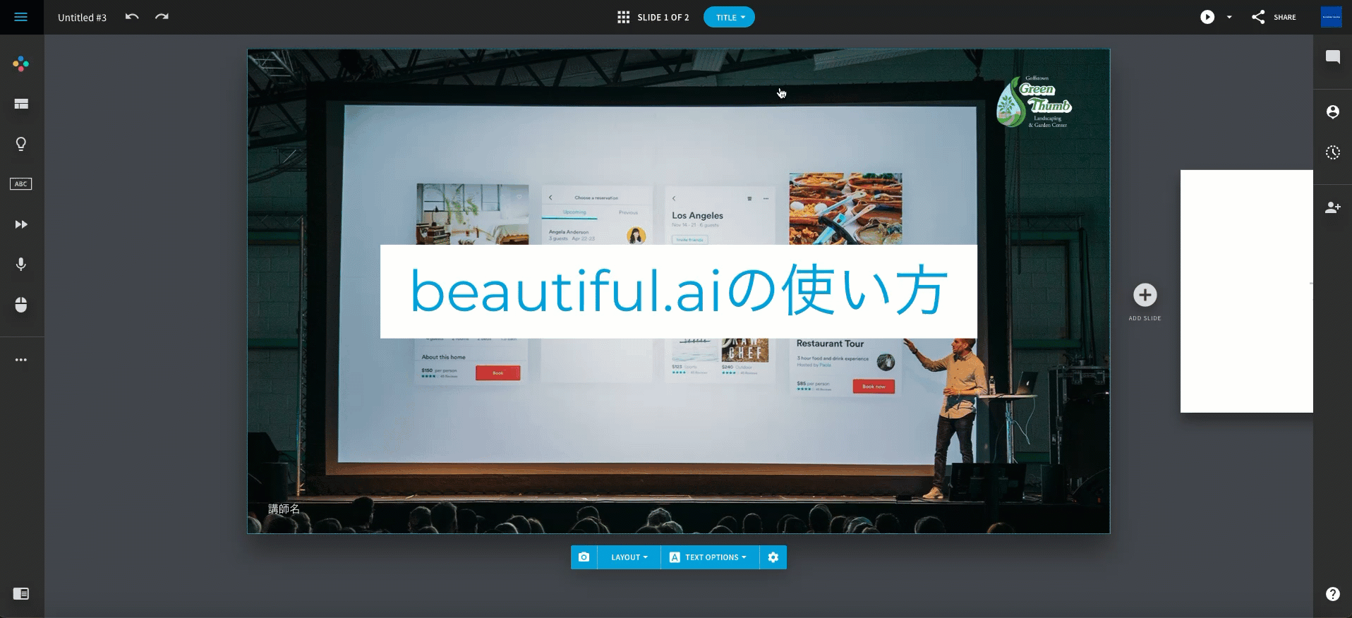The height and width of the screenshot is (618, 1352).
Task: Open user account avatar at top right
Action: coord(1331,17)
